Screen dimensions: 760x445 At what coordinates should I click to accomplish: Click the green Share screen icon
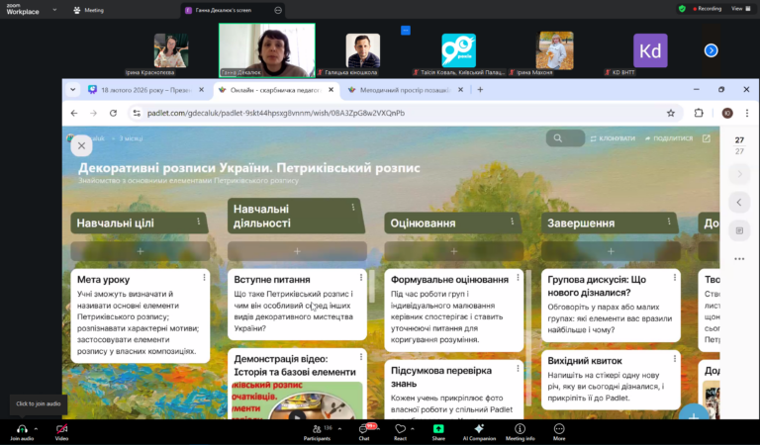tap(438, 428)
